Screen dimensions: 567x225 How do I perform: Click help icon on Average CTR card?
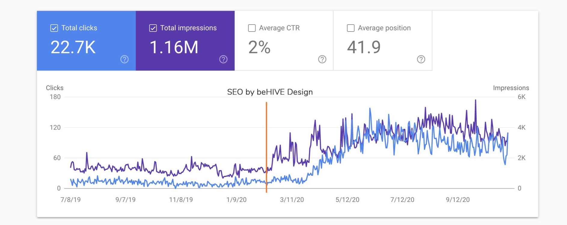[322, 59]
